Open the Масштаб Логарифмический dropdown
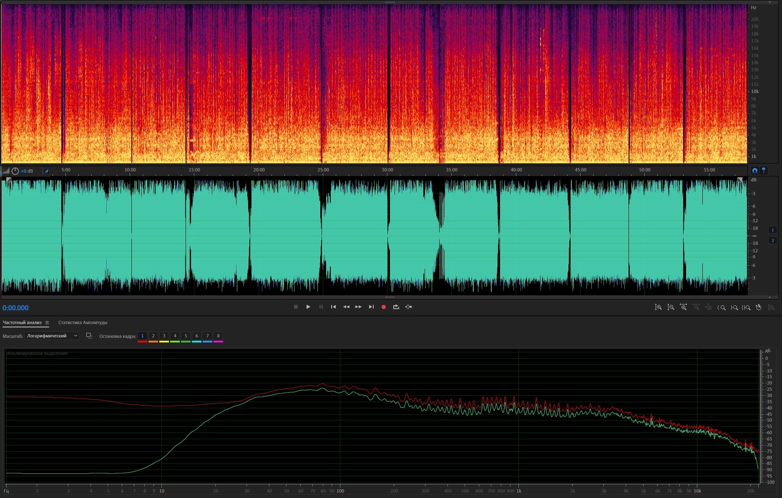The height and width of the screenshot is (498, 782). tap(52, 336)
